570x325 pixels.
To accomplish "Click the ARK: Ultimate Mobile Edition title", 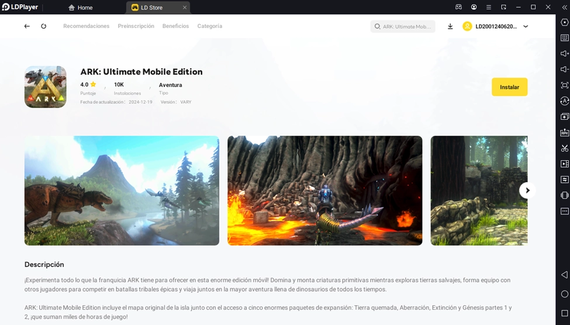I will point(141,72).
